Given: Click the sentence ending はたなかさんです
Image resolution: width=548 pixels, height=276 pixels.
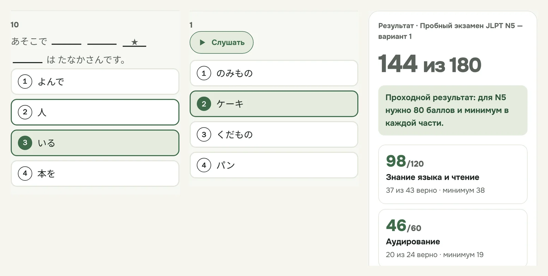Looking at the screenshot, I should [86, 60].
